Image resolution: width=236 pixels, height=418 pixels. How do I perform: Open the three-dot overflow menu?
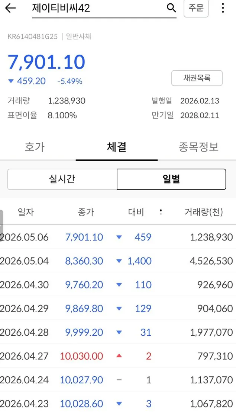223,8
